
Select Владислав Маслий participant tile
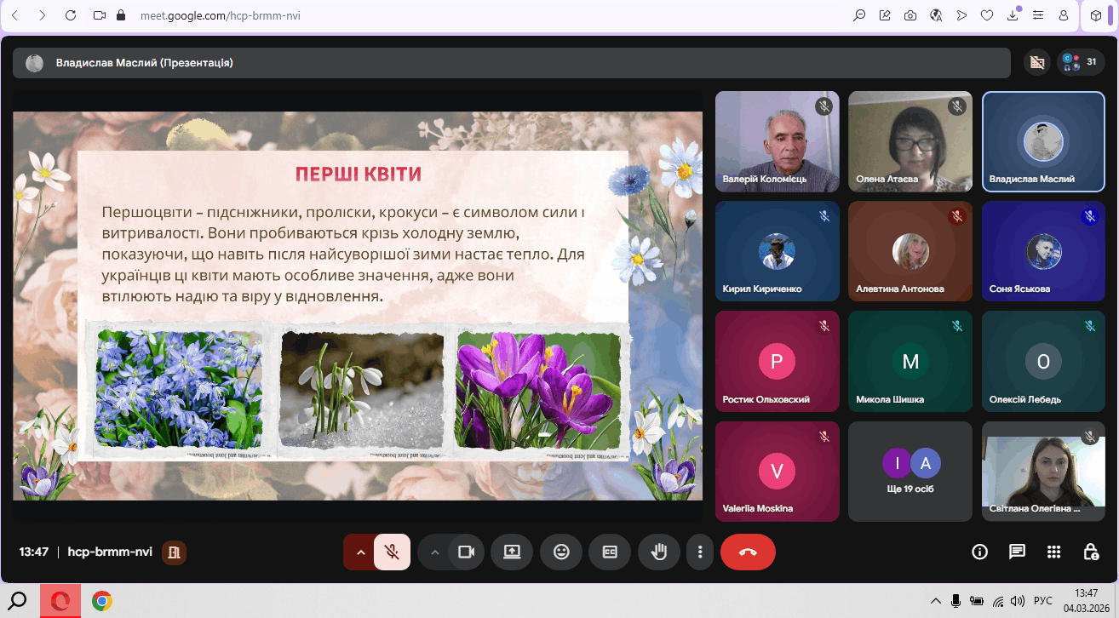tap(1043, 141)
